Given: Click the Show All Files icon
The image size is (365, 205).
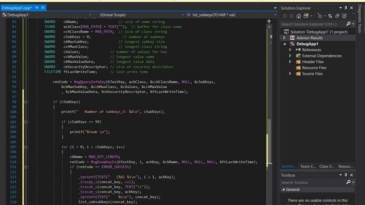Looking at the screenshot, I should pyautogui.click(x=344, y=16).
